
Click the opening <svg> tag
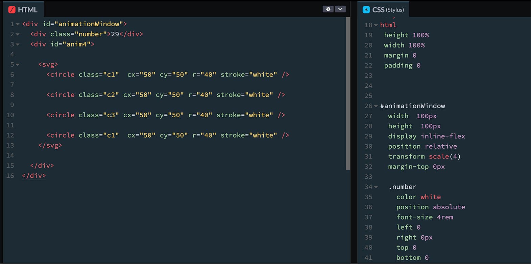[48, 64]
